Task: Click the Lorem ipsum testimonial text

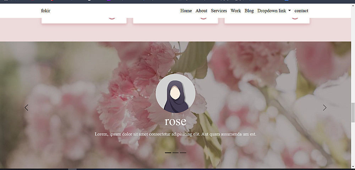Action: (175, 134)
